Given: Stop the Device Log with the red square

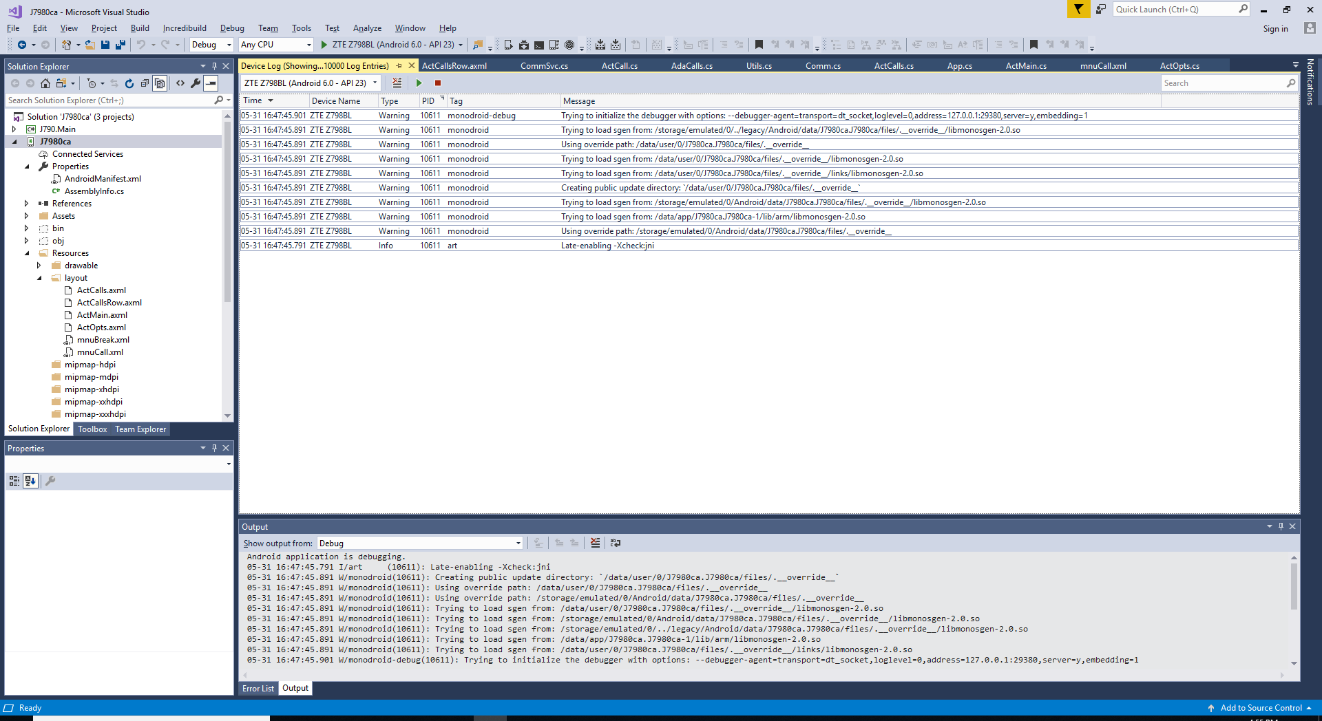Looking at the screenshot, I should coord(438,83).
